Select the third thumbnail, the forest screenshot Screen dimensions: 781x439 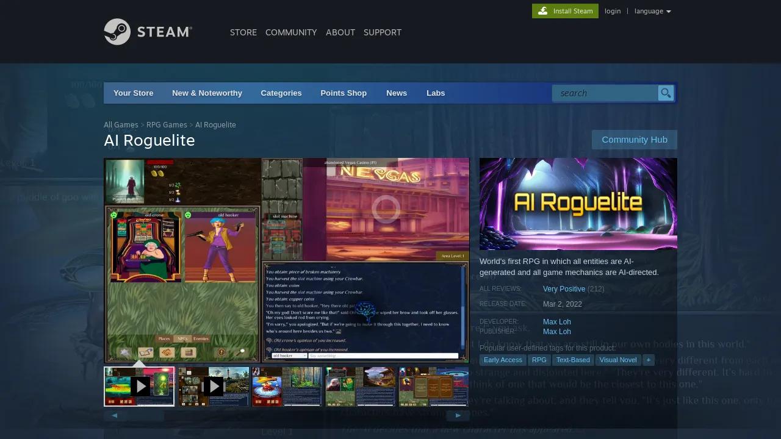pyautogui.click(x=287, y=386)
